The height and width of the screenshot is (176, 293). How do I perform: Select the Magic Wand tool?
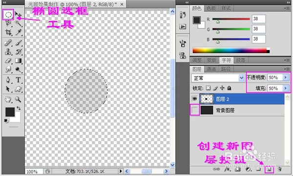[18, 23]
